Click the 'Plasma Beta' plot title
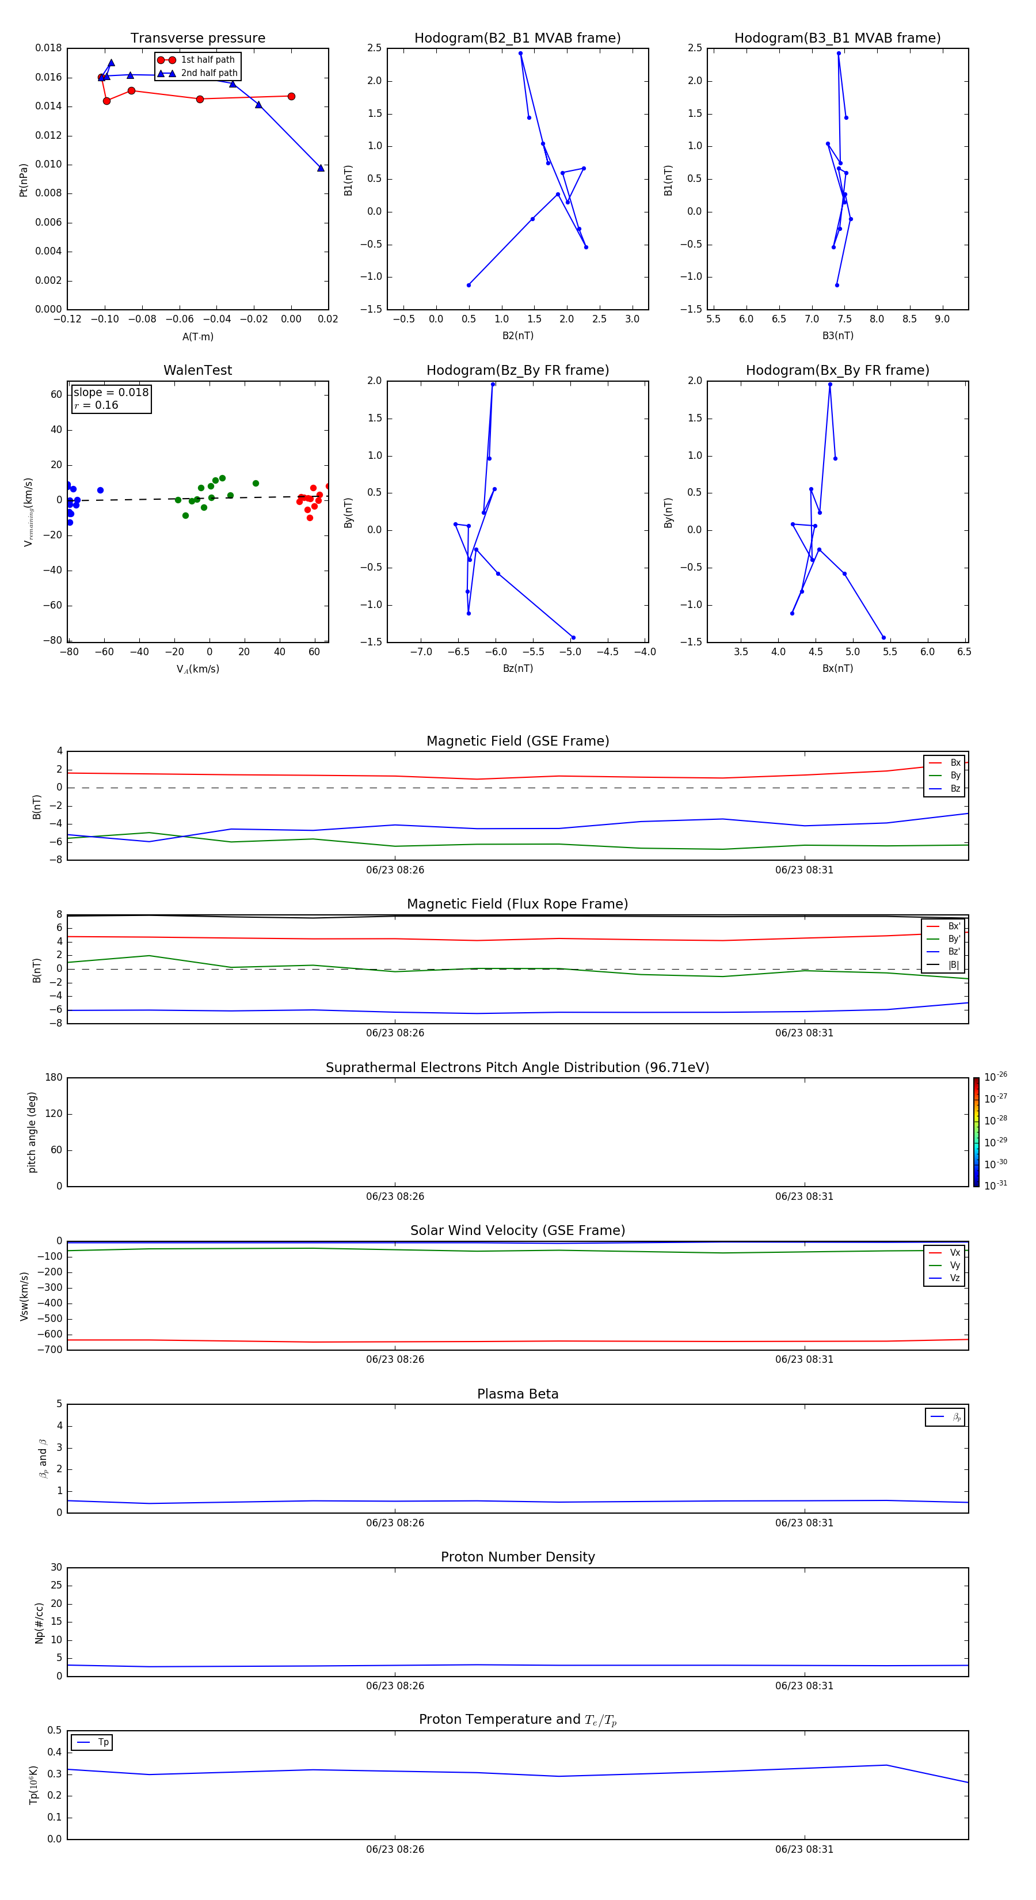The width and height of the screenshot is (1036, 1900). tap(517, 1394)
